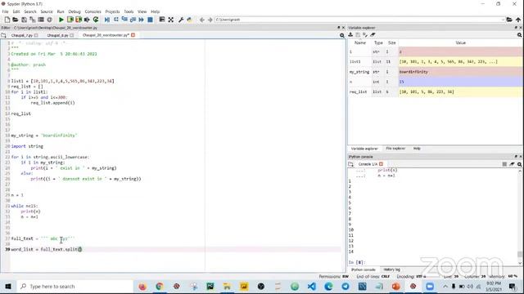Screen dimensions: 524x294
Task: Go back to the previous cursor position
Action: (x=202, y=20)
